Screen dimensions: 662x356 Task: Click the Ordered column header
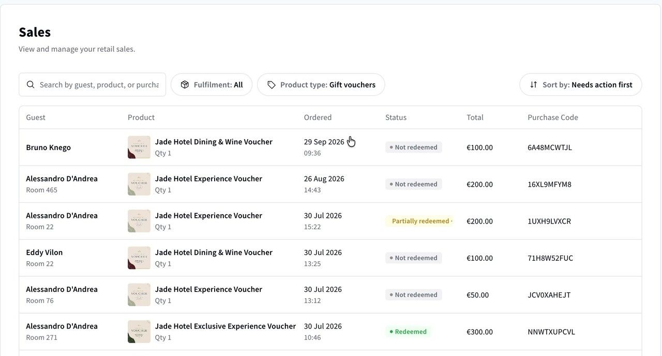coord(318,117)
